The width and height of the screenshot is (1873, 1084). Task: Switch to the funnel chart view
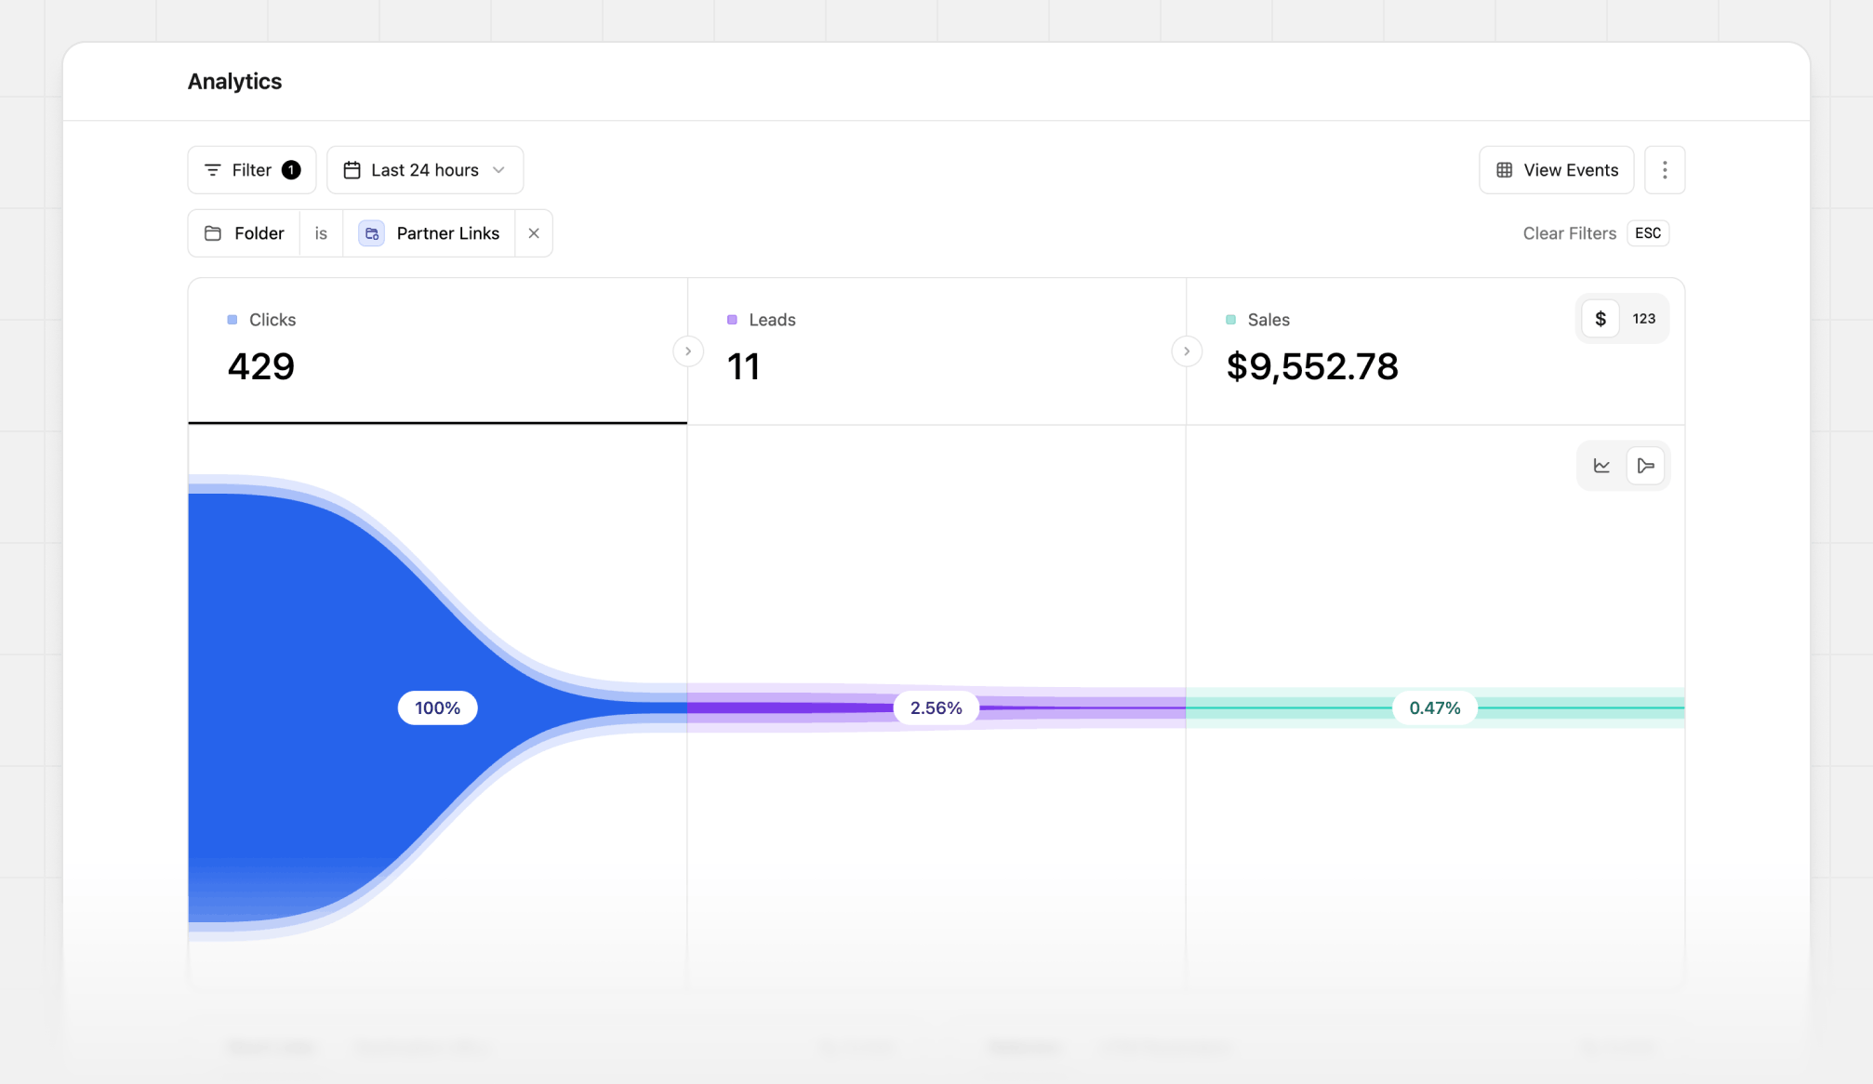click(1645, 466)
